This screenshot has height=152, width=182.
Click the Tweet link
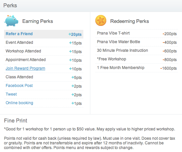coord(11,94)
